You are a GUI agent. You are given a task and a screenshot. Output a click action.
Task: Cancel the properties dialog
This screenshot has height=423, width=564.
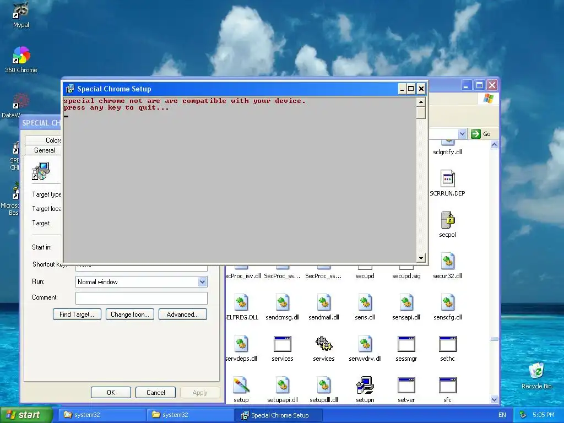(x=155, y=392)
